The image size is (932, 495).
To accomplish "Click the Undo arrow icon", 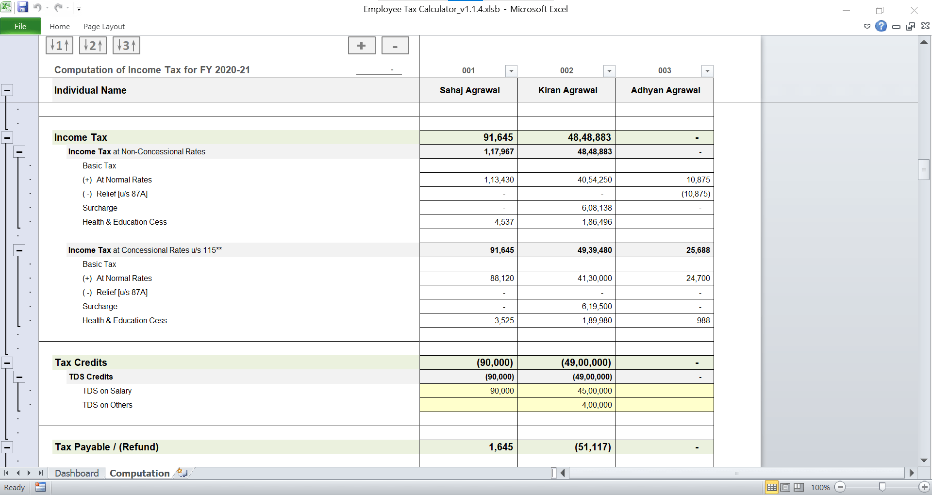I will pos(37,7).
